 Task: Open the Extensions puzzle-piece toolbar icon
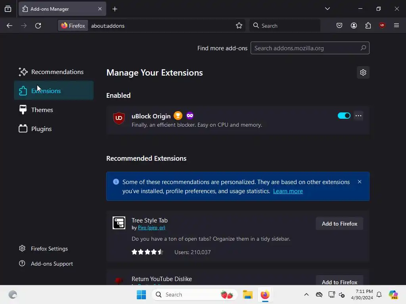pyautogui.click(x=368, y=25)
